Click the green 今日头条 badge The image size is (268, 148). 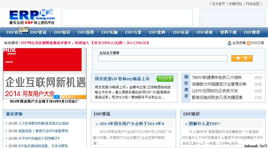(x=165, y=79)
